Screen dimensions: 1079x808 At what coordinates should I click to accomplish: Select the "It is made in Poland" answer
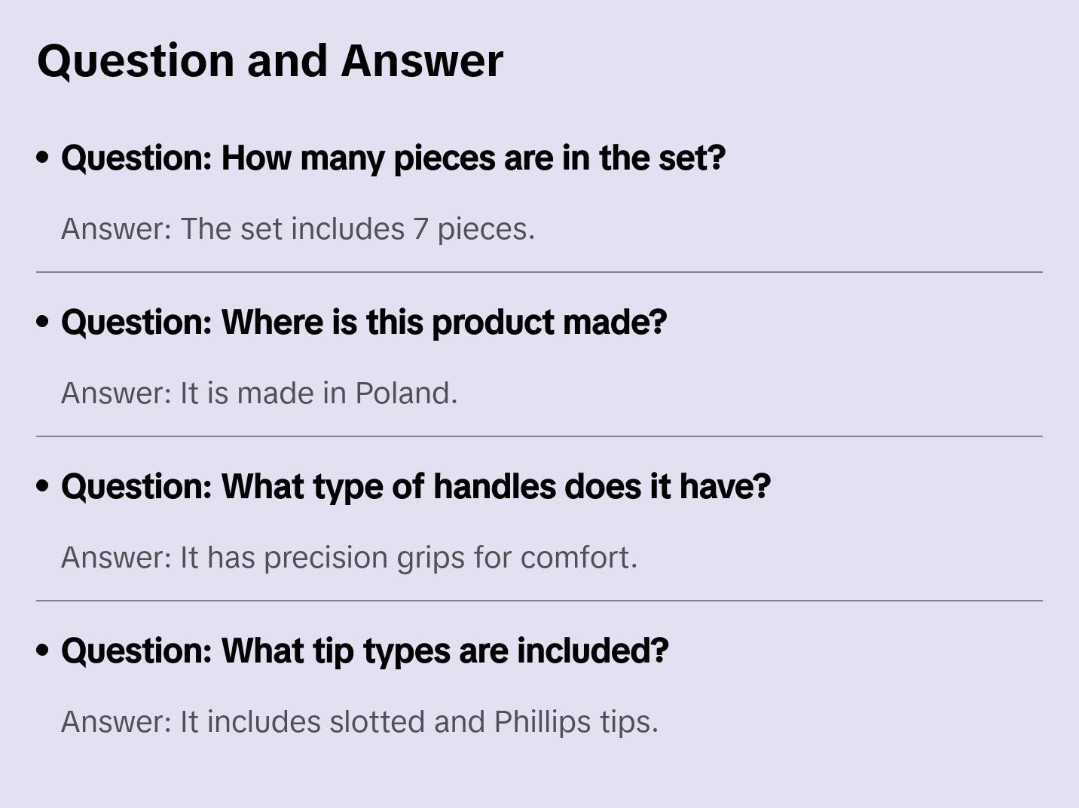click(x=259, y=393)
